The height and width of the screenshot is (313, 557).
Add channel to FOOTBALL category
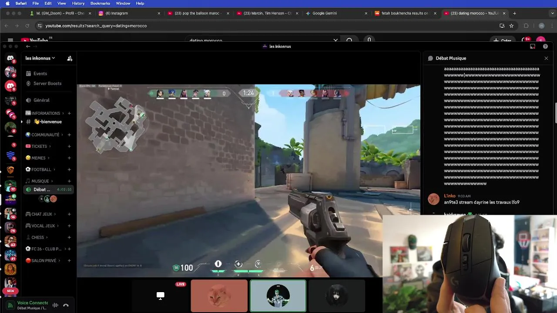(x=69, y=170)
